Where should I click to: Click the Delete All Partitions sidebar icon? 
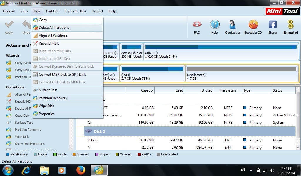pyautogui.click(x=9, y=109)
